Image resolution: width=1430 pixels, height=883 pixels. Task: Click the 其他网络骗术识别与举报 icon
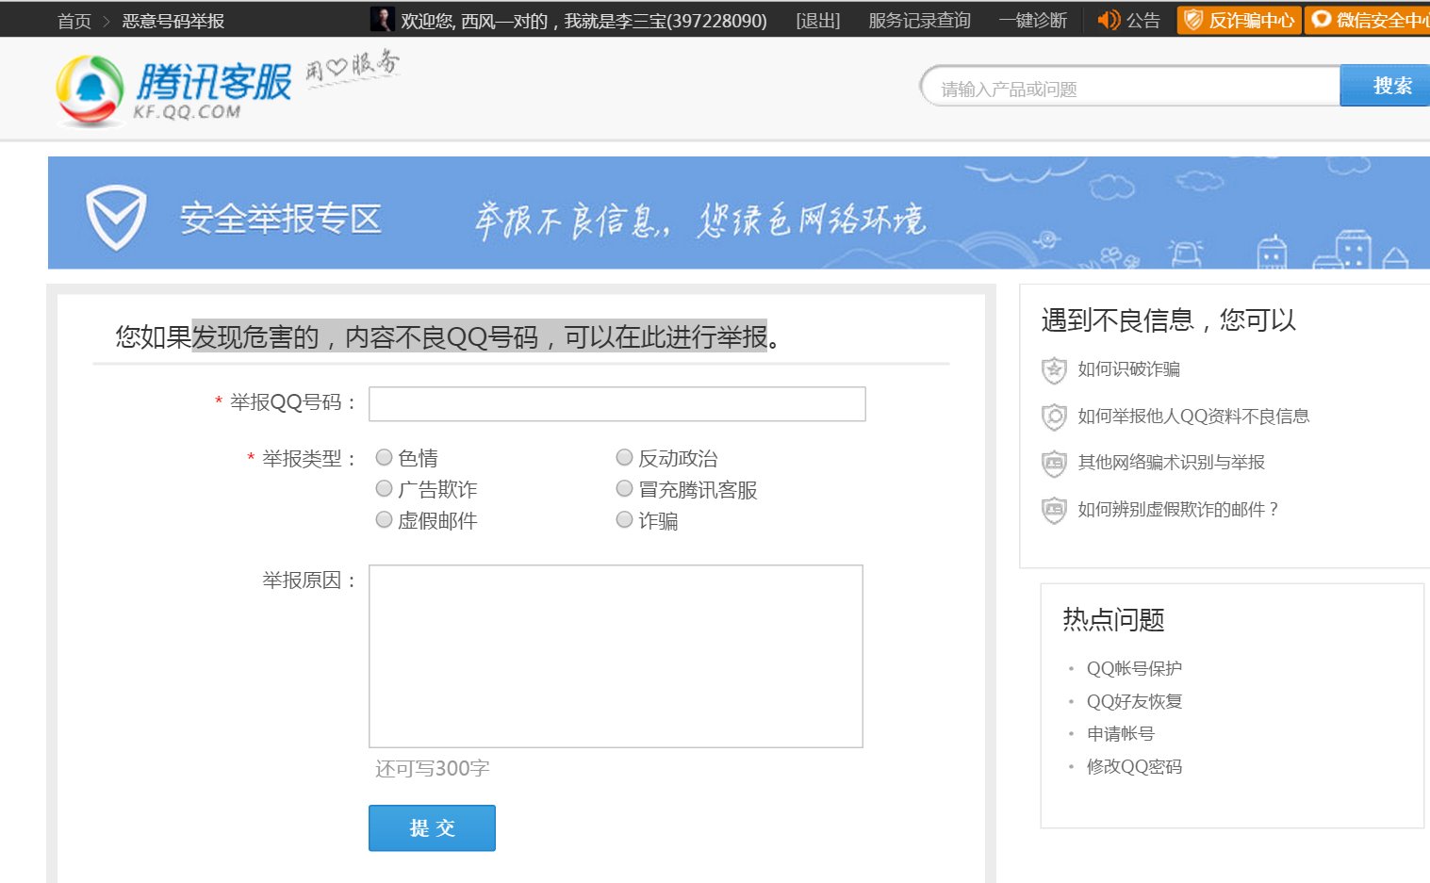pyautogui.click(x=1053, y=464)
